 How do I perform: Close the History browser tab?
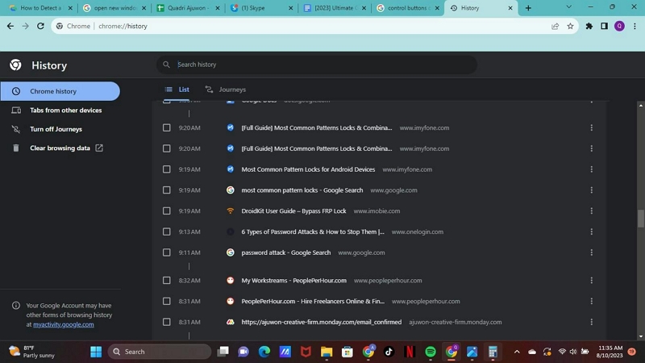click(510, 8)
